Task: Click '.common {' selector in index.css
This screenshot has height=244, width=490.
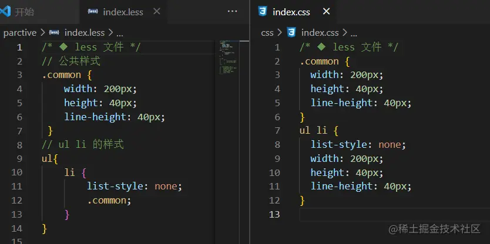Action: [325, 62]
